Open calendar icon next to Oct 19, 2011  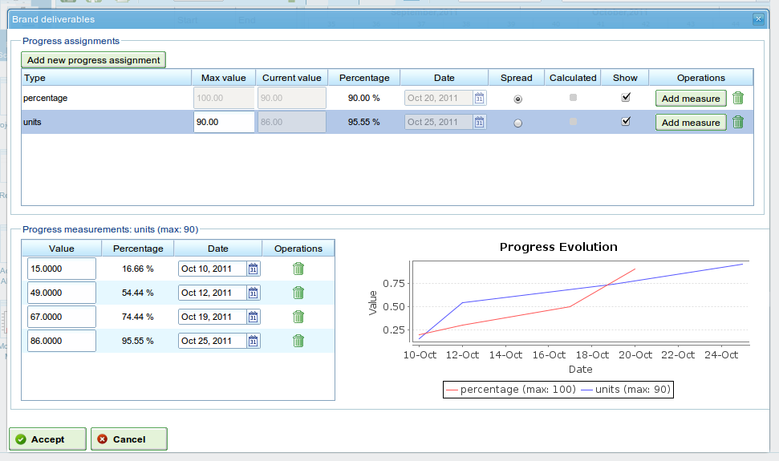(253, 317)
